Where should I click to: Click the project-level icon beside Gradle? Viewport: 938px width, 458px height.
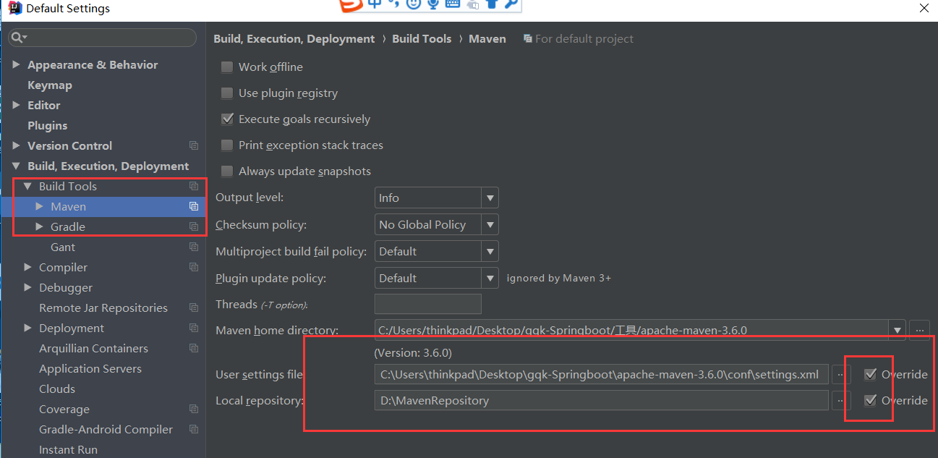pyautogui.click(x=194, y=227)
